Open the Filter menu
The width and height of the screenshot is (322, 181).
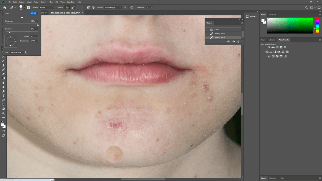(x=51, y=2)
